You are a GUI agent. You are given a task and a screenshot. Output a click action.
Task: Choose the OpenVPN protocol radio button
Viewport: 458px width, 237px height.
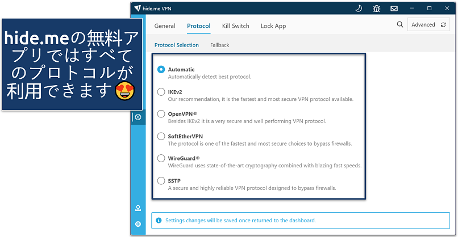(x=161, y=114)
